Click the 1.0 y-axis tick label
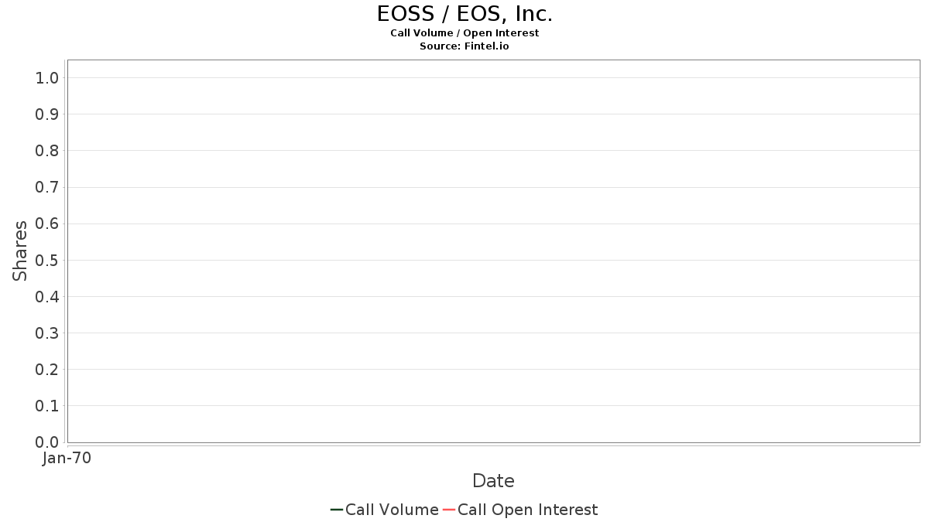 point(47,78)
